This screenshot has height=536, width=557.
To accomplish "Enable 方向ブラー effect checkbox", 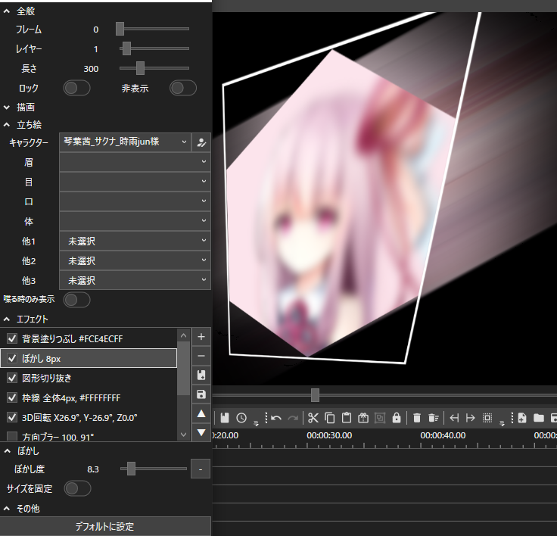I will click(12, 436).
